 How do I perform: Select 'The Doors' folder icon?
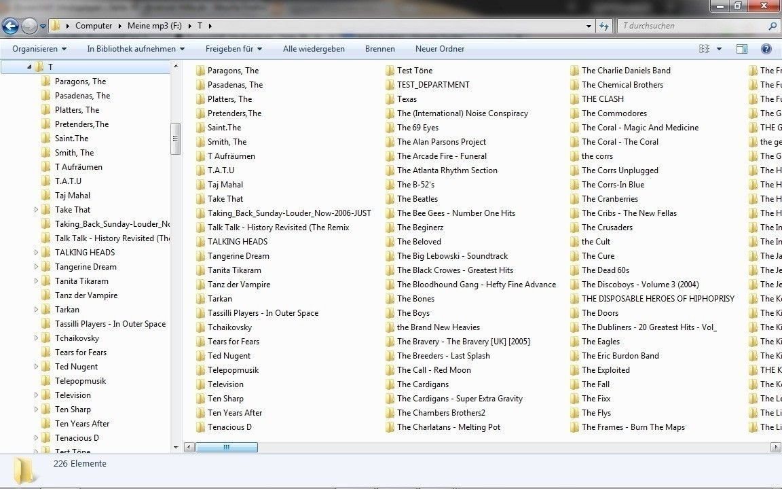click(574, 313)
